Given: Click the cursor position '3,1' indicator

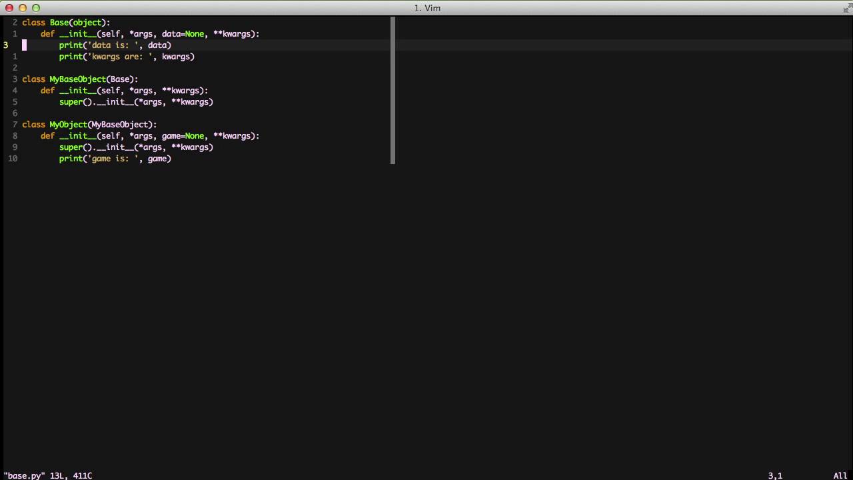Looking at the screenshot, I should click(775, 475).
